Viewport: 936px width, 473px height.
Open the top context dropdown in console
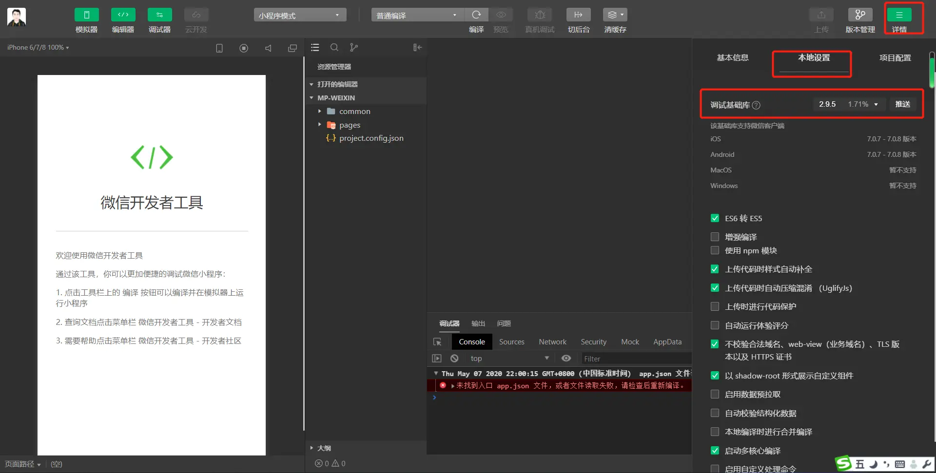pyautogui.click(x=509, y=359)
